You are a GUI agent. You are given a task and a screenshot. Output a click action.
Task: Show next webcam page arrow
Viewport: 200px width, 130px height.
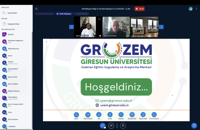(x=161, y=27)
